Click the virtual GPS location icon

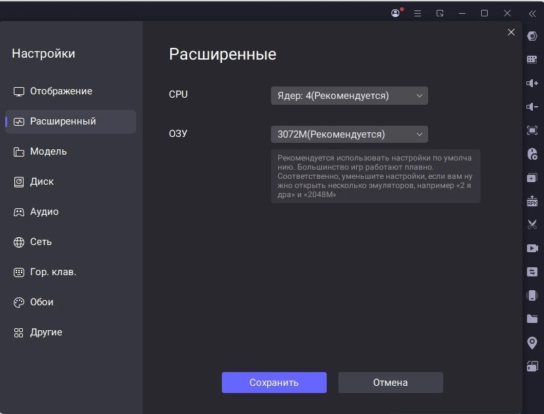coord(532,342)
